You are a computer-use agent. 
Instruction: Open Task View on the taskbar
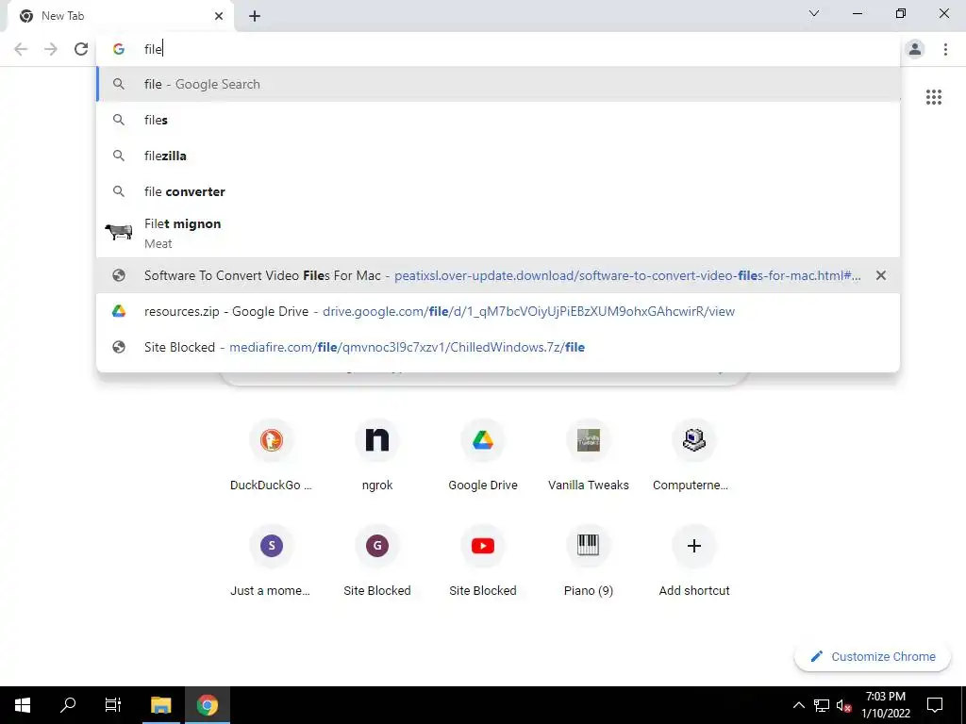(x=113, y=705)
